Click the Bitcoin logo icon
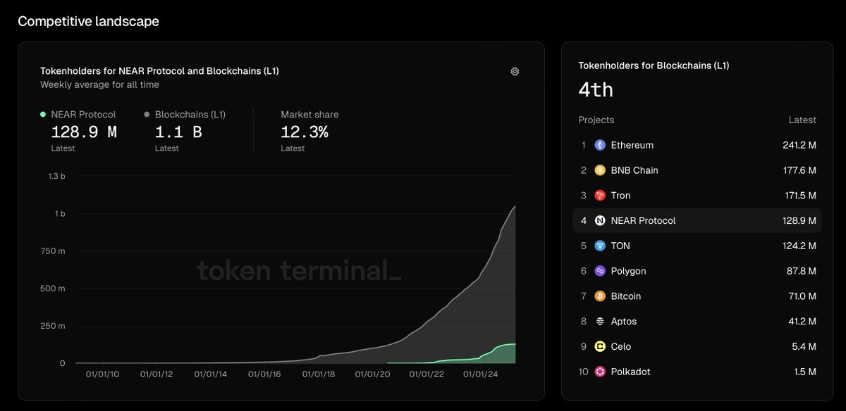This screenshot has height=411, width=846. [600, 296]
